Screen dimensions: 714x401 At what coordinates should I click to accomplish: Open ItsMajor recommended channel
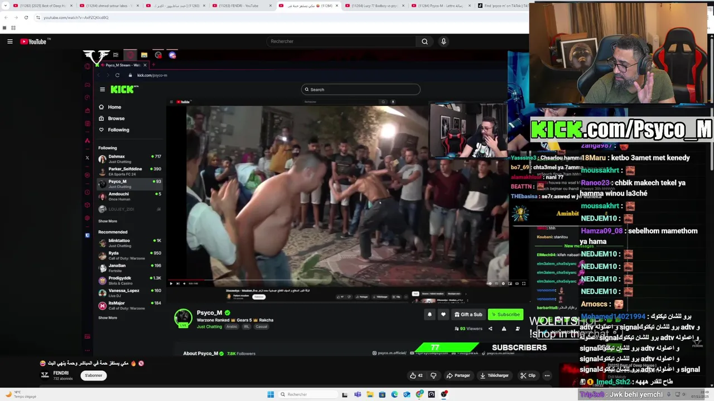click(130, 305)
